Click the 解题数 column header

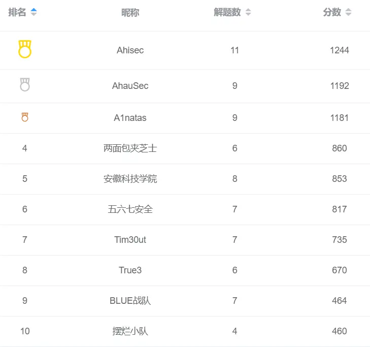[227, 13]
